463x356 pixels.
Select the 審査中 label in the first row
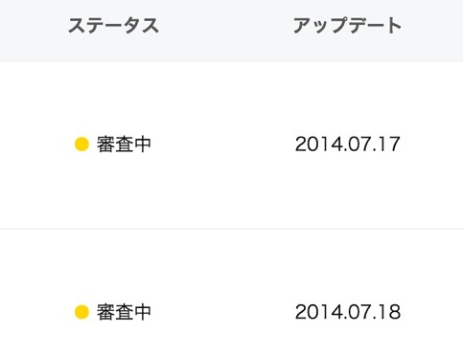click(124, 145)
